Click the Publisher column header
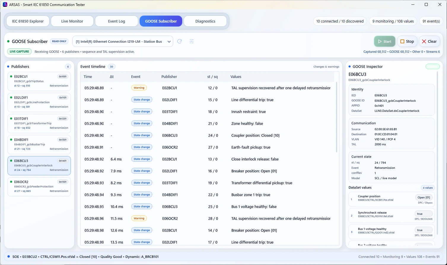Image resolution: width=447 pixels, height=265 pixels. [x=169, y=77]
